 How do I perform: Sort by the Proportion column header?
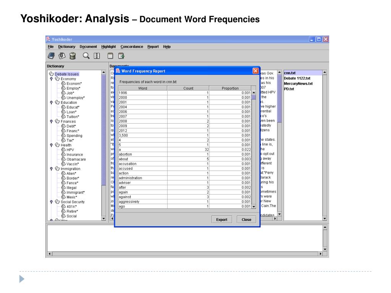pos(230,88)
